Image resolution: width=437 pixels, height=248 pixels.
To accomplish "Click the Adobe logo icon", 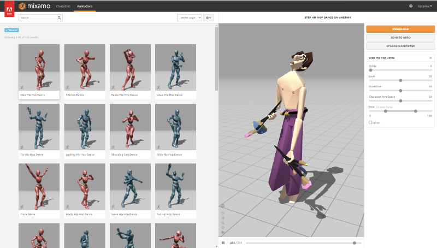I will (x=9, y=9).
